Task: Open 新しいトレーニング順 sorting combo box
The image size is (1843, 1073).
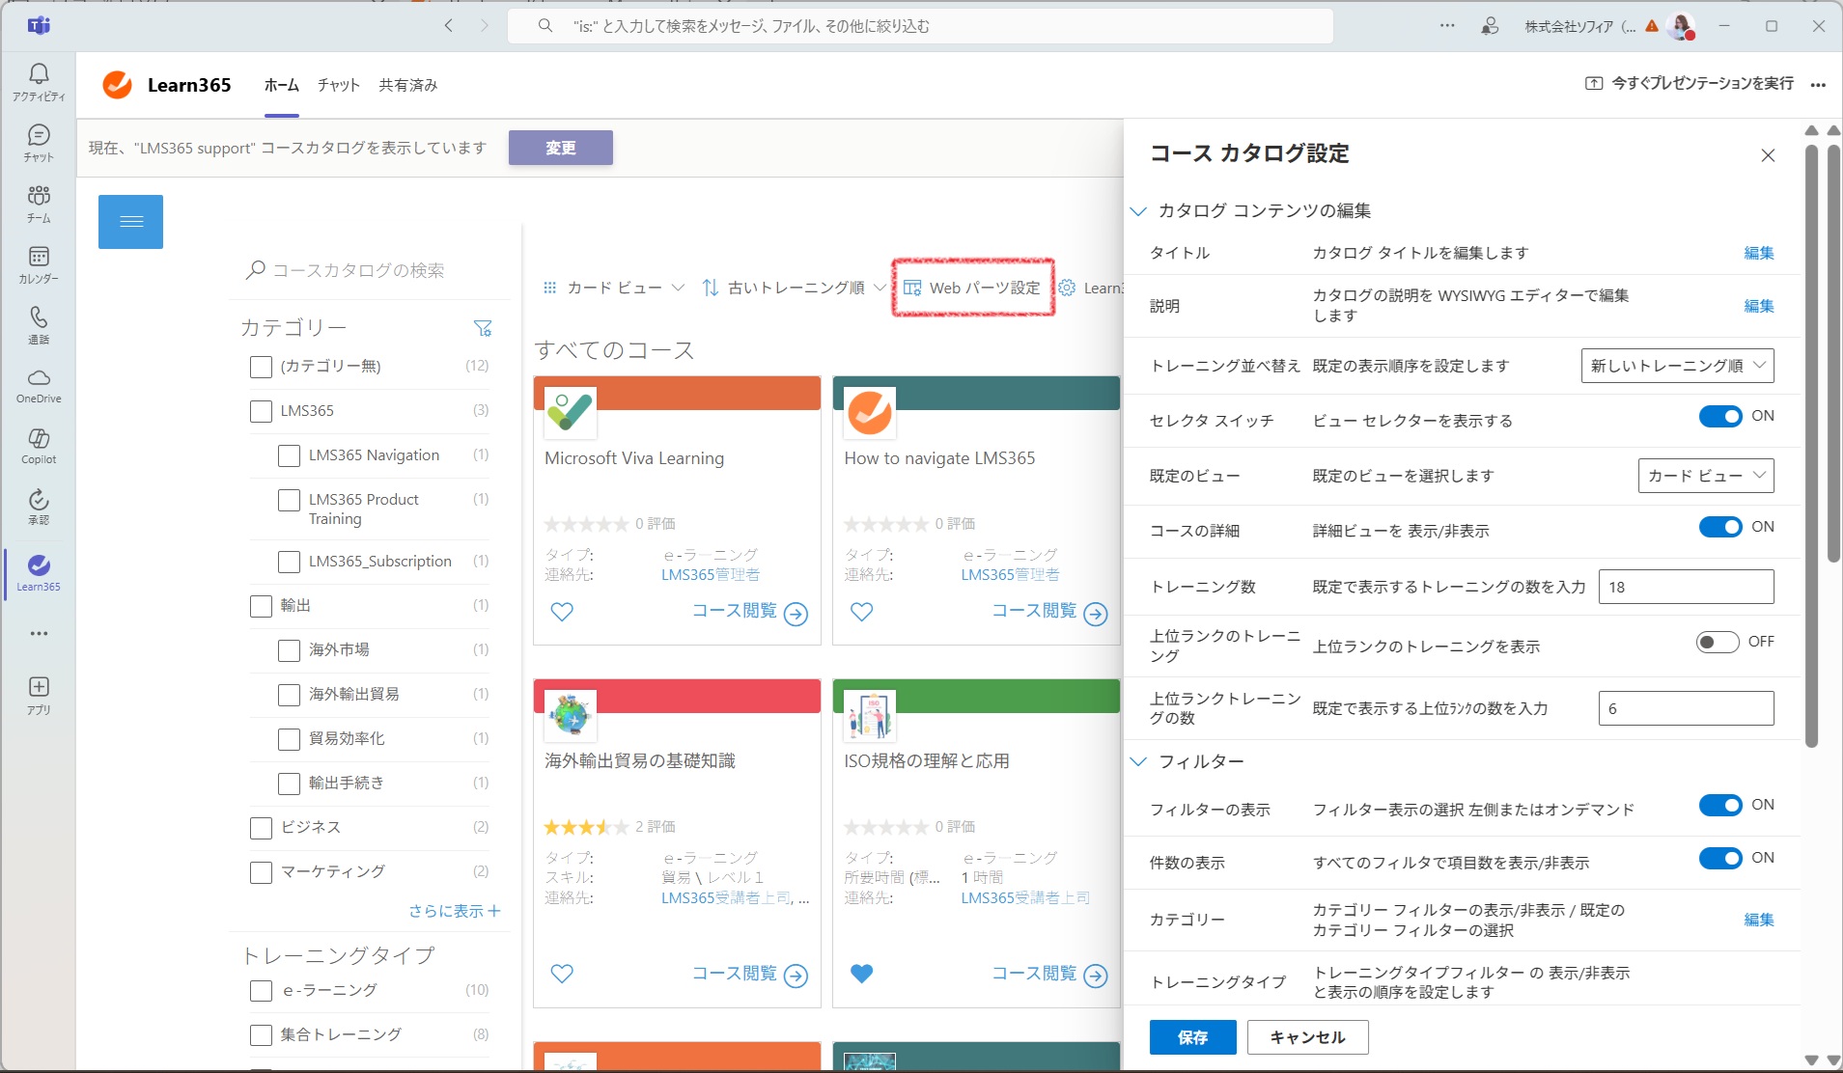Action: tap(1678, 366)
